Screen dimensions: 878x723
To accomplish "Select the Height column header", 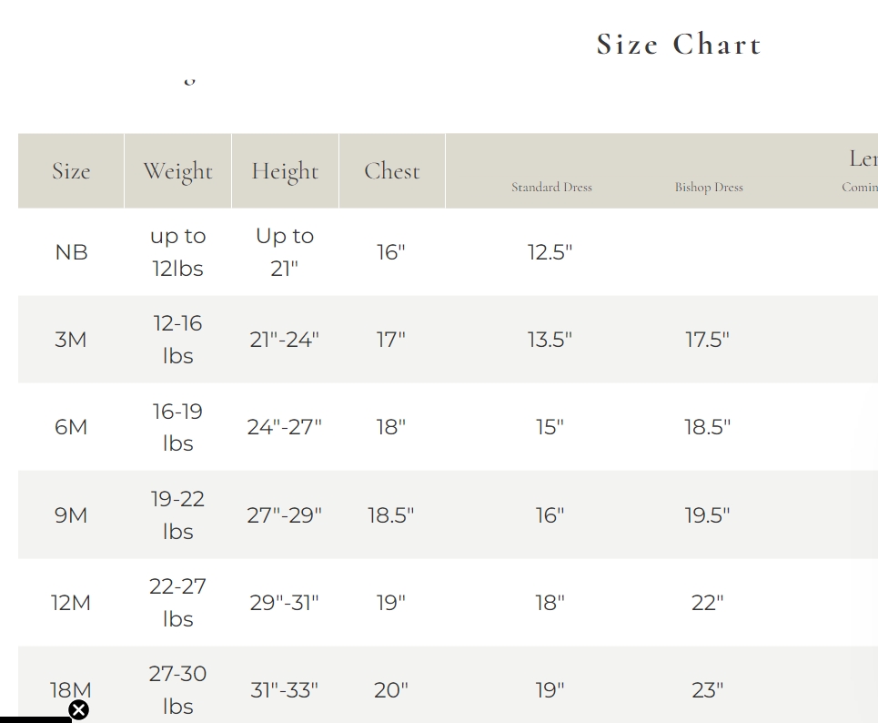I will click(285, 171).
